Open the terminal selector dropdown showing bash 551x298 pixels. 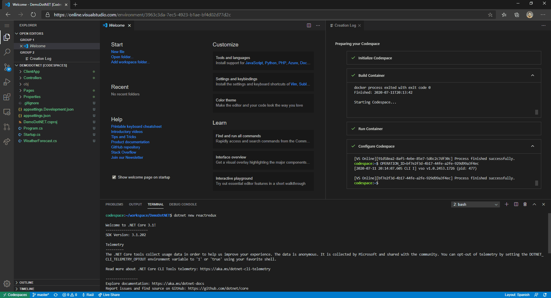tap(475, 204)
